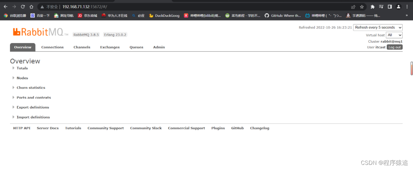Image resolution: width=413 pixels, height=169 pixels.
Task: Open the GitHub: Where th... bookmark
Action: point(282,16)
